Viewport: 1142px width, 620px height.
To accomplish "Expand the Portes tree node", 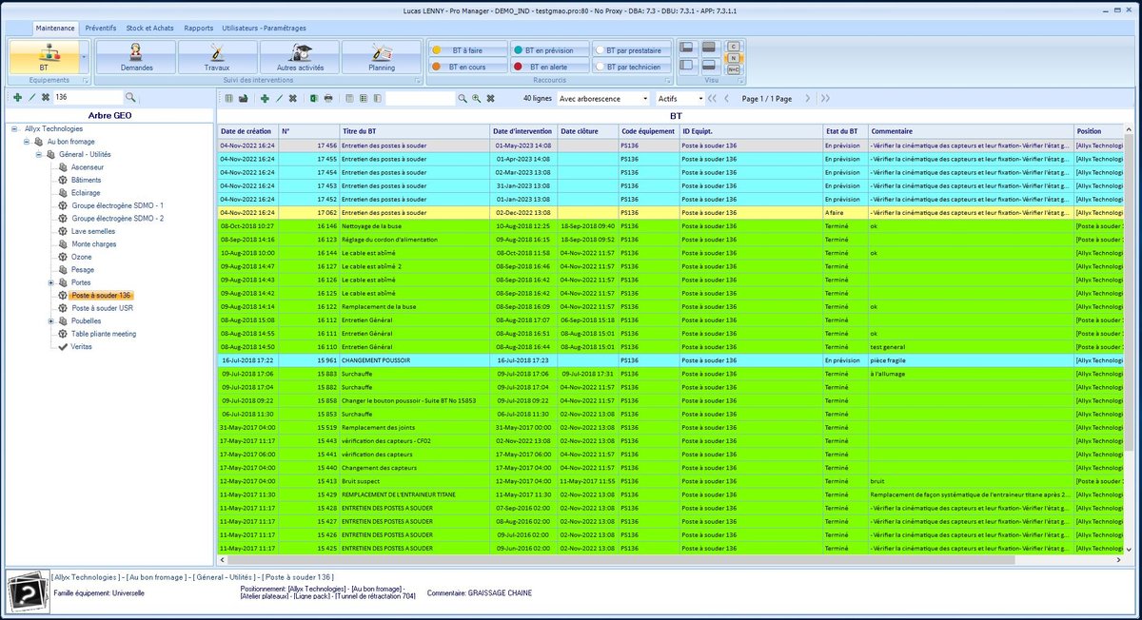I will coord(50,282).
